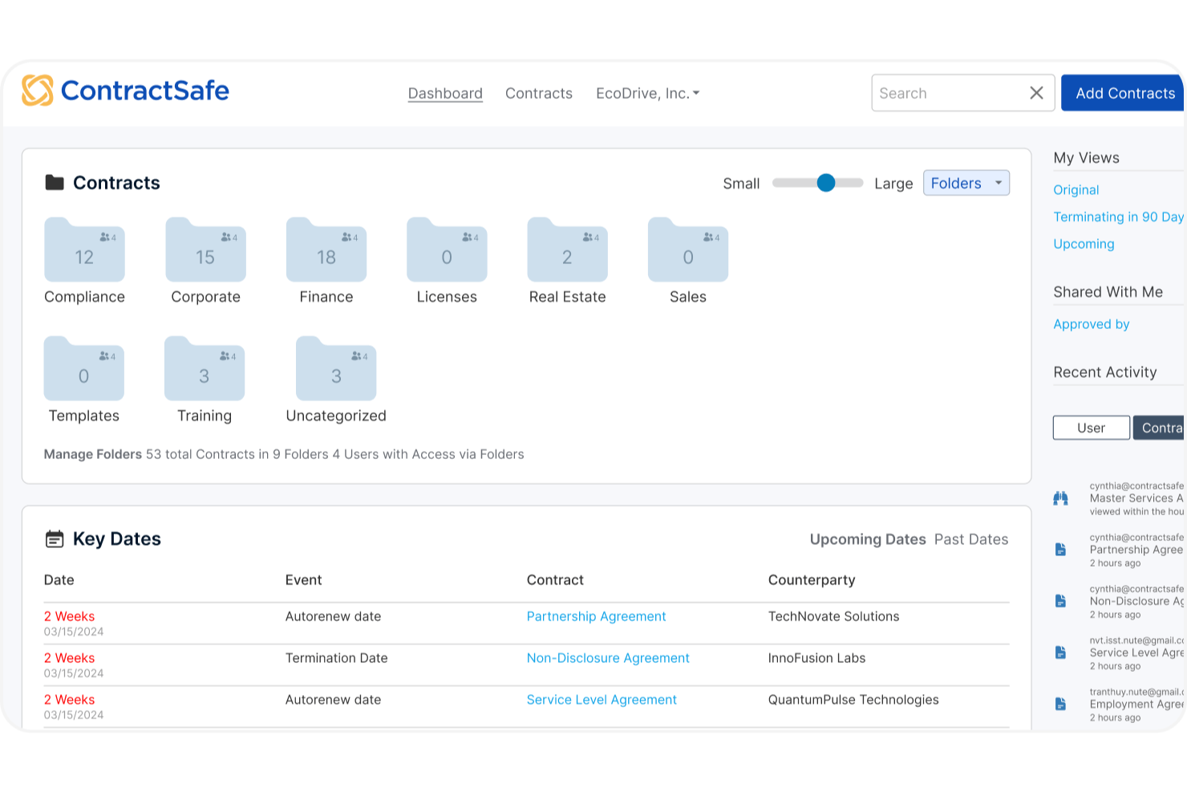Click the Contract column header
The height and width of the screenshot is (792, 1187).
tap(555, 580)
